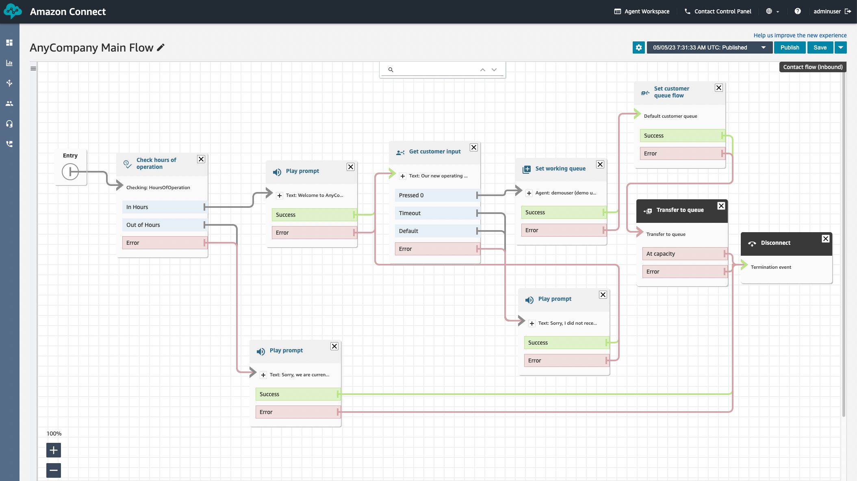Open the help question mark icon
The width and height of the screenshot is (857, 481).
pos(798,11)
